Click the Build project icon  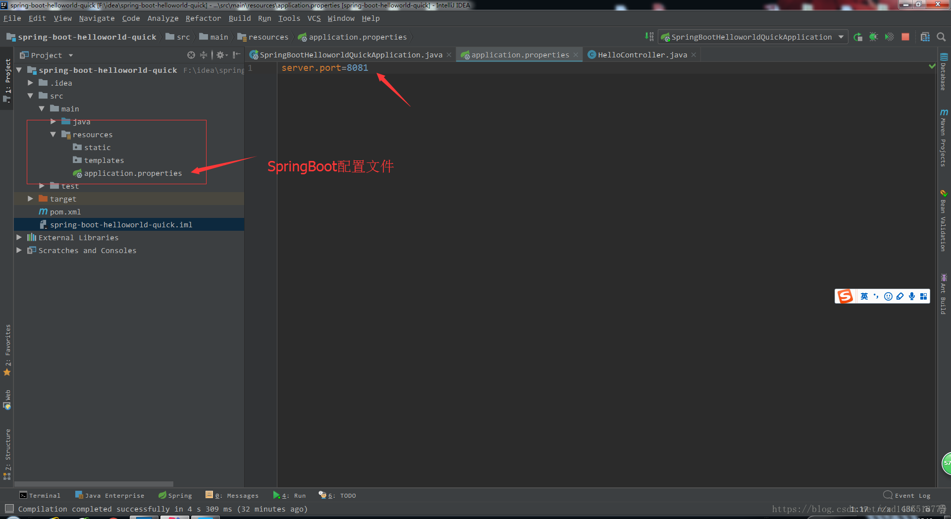(649, 37)
